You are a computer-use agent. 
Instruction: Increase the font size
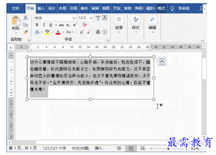click(82, 32)
